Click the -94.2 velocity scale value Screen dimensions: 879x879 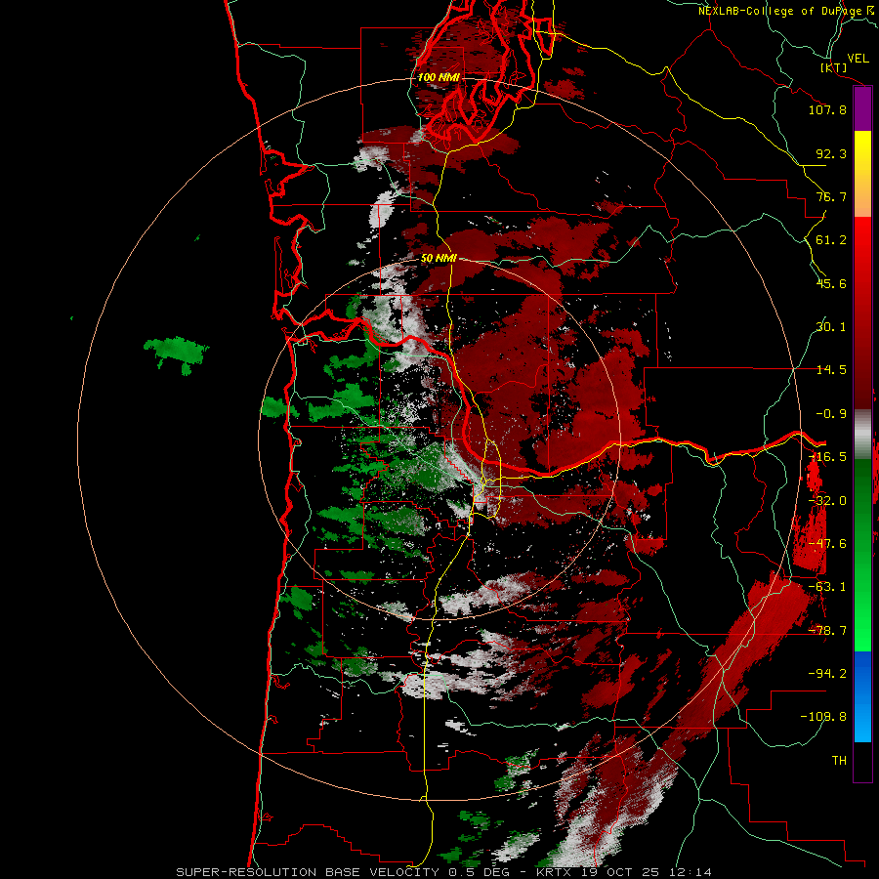[x=827, y=674]
